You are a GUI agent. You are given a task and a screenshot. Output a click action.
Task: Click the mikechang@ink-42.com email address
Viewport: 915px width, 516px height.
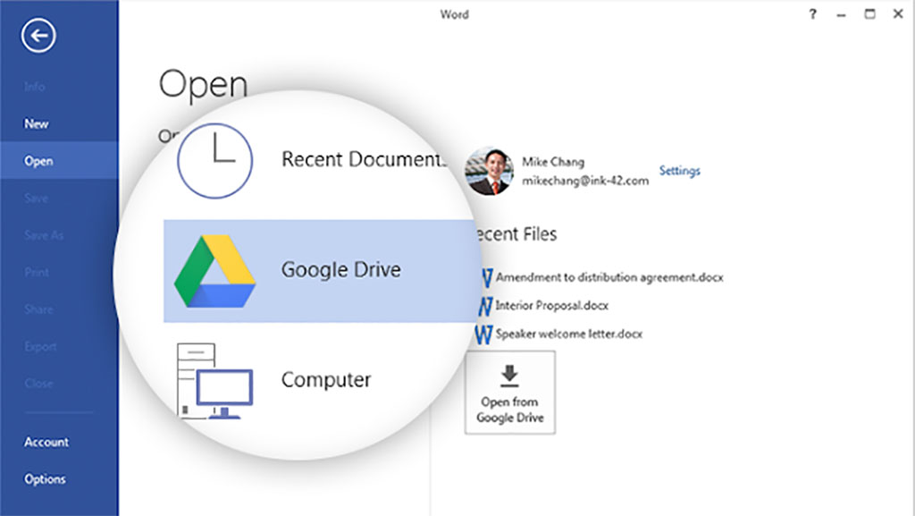[x=585, y=181]
